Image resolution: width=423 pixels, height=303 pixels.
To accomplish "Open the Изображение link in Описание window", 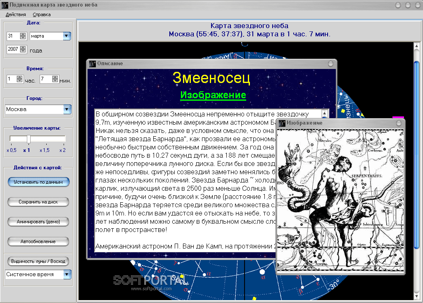I will point(213,95).
